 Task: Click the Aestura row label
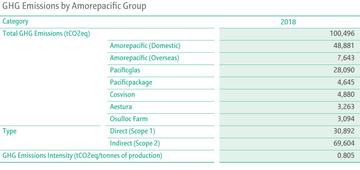pos(121,107)
